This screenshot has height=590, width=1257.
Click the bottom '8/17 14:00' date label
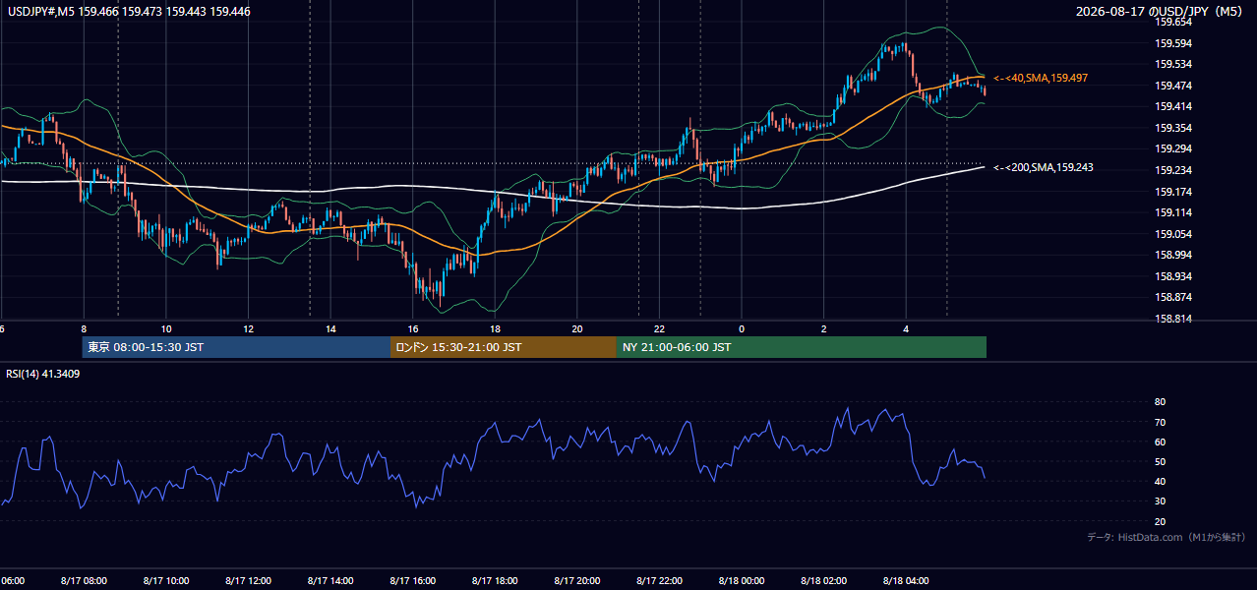coord(331,580)
